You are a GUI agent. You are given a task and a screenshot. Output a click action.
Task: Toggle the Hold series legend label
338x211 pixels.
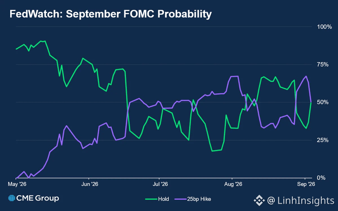(163, 199)
